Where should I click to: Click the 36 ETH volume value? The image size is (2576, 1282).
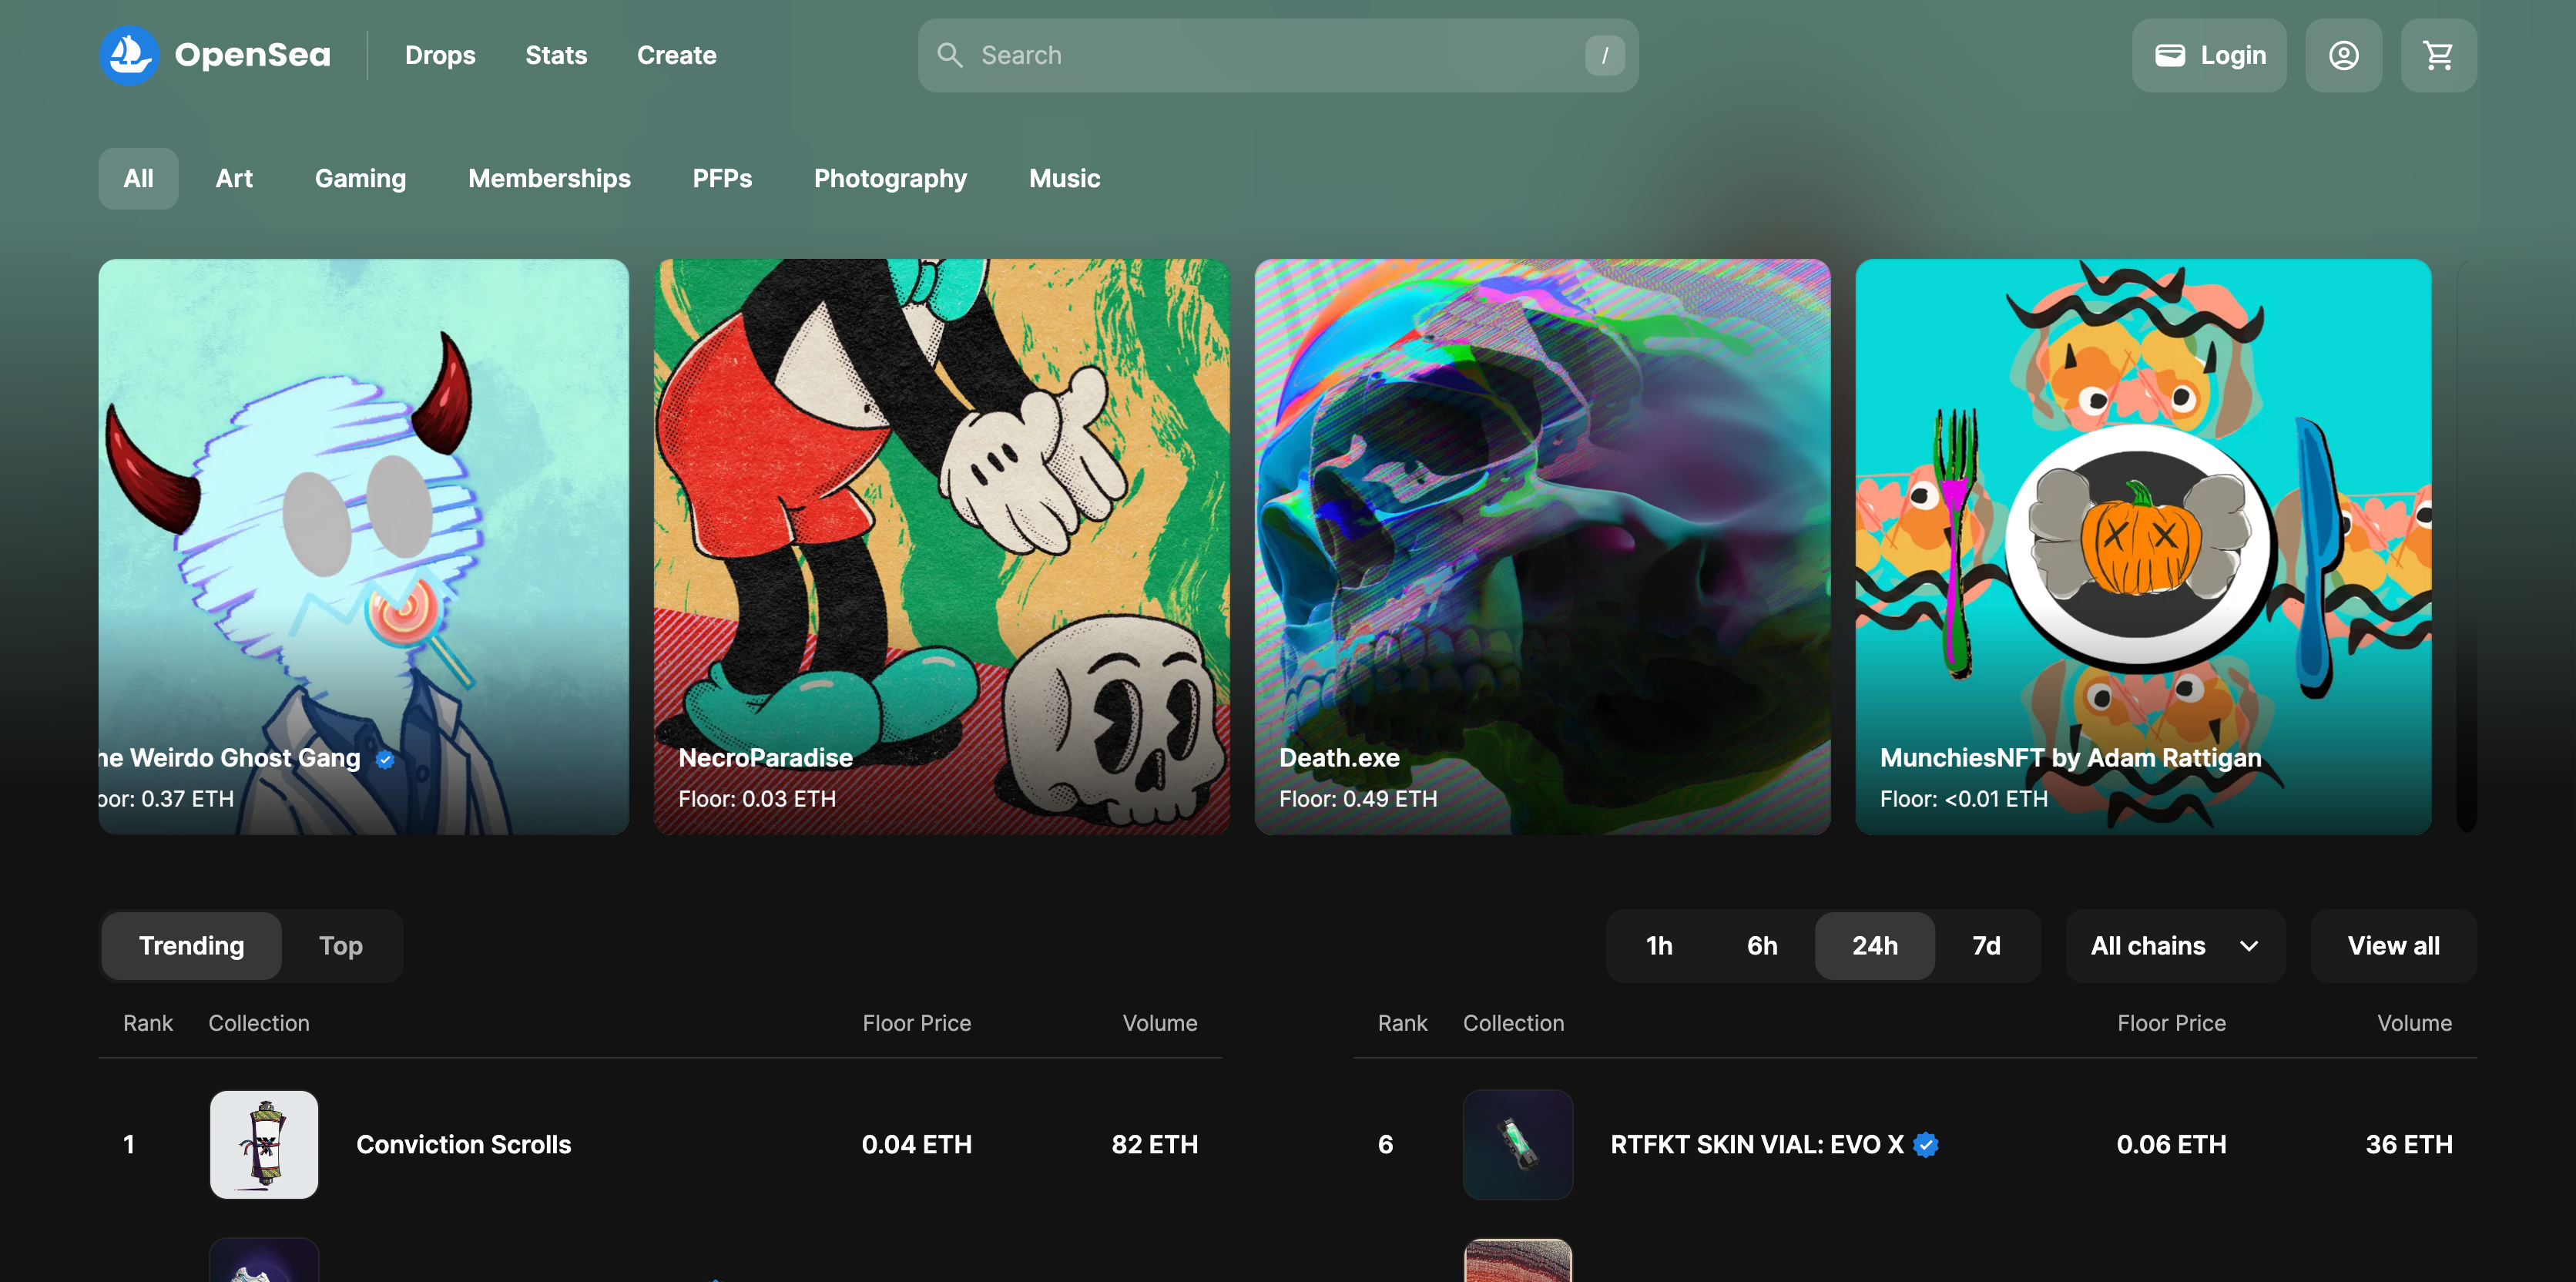pos(2408,1144)
